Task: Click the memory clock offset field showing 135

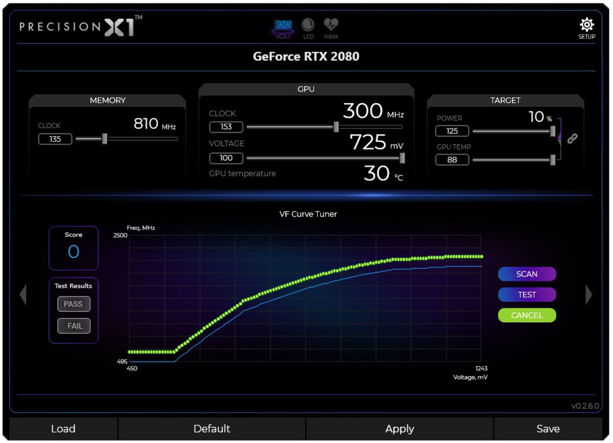Action: 55,139
